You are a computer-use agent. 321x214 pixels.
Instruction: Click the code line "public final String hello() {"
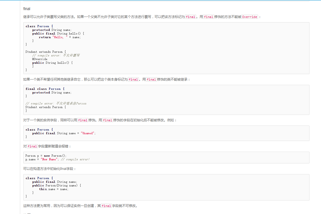click(x=58, y=33)
